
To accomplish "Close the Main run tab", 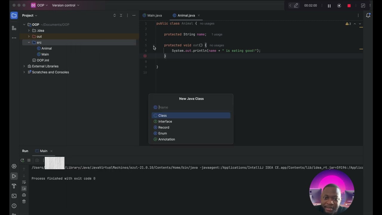I will click(51, 151).
